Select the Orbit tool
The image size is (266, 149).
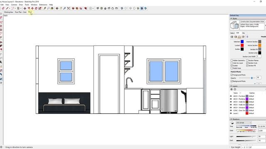click(x=57, y=8)
